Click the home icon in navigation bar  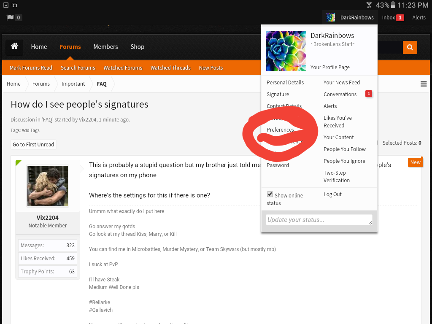click(14, 46)
